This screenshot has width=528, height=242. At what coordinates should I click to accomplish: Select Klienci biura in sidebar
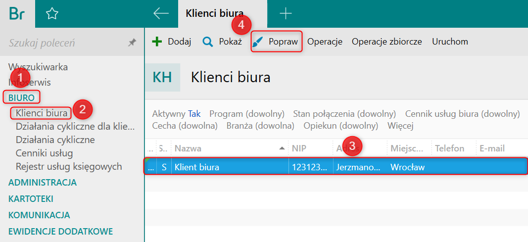pyautogui.click(x=42, y=113)
